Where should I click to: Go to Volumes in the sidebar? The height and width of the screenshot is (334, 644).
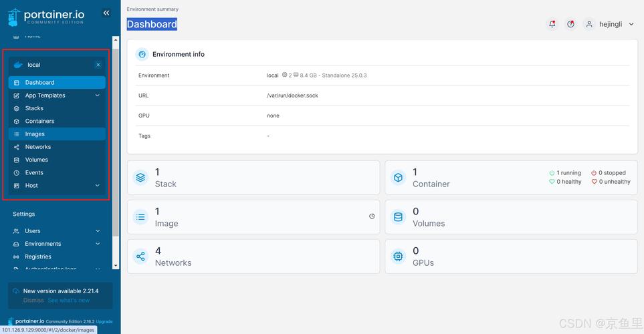pos(37,160)
